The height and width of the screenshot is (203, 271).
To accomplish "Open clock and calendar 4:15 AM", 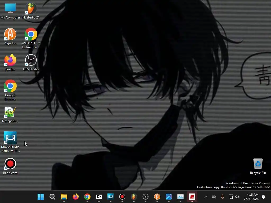I will pos(251,197).
